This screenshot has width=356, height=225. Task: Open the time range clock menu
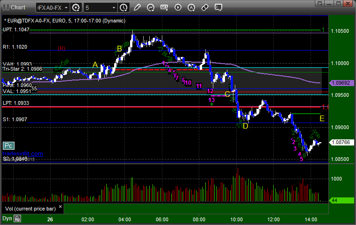[x=124, y=8]
